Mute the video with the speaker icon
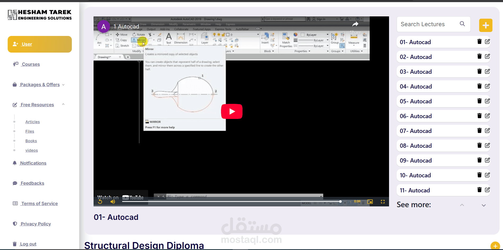This screenshot has height=250, width=503. 113,202
